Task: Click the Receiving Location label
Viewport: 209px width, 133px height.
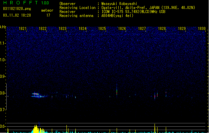Action: [77, 8]
